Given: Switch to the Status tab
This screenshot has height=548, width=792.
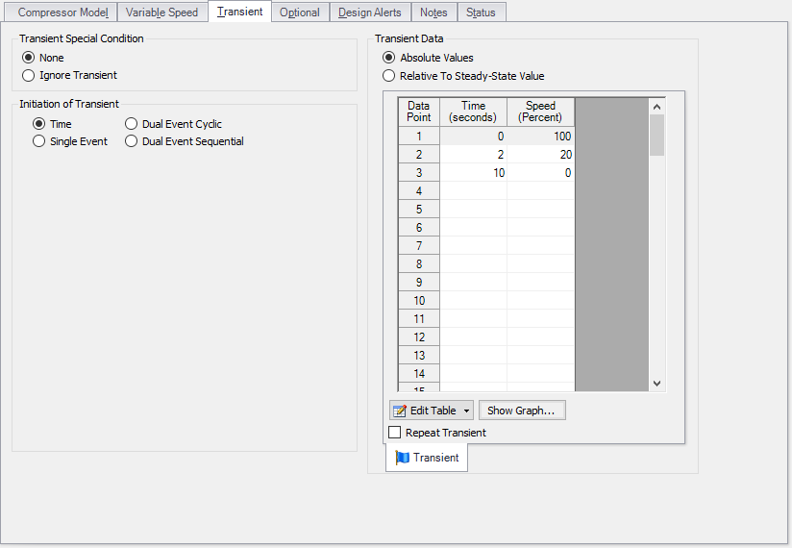Looking at the screenshot, I should coord(481,12).
